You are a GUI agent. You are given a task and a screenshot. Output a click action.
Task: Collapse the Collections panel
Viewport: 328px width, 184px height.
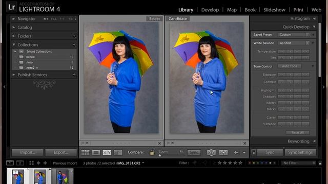tap(14, 44)
